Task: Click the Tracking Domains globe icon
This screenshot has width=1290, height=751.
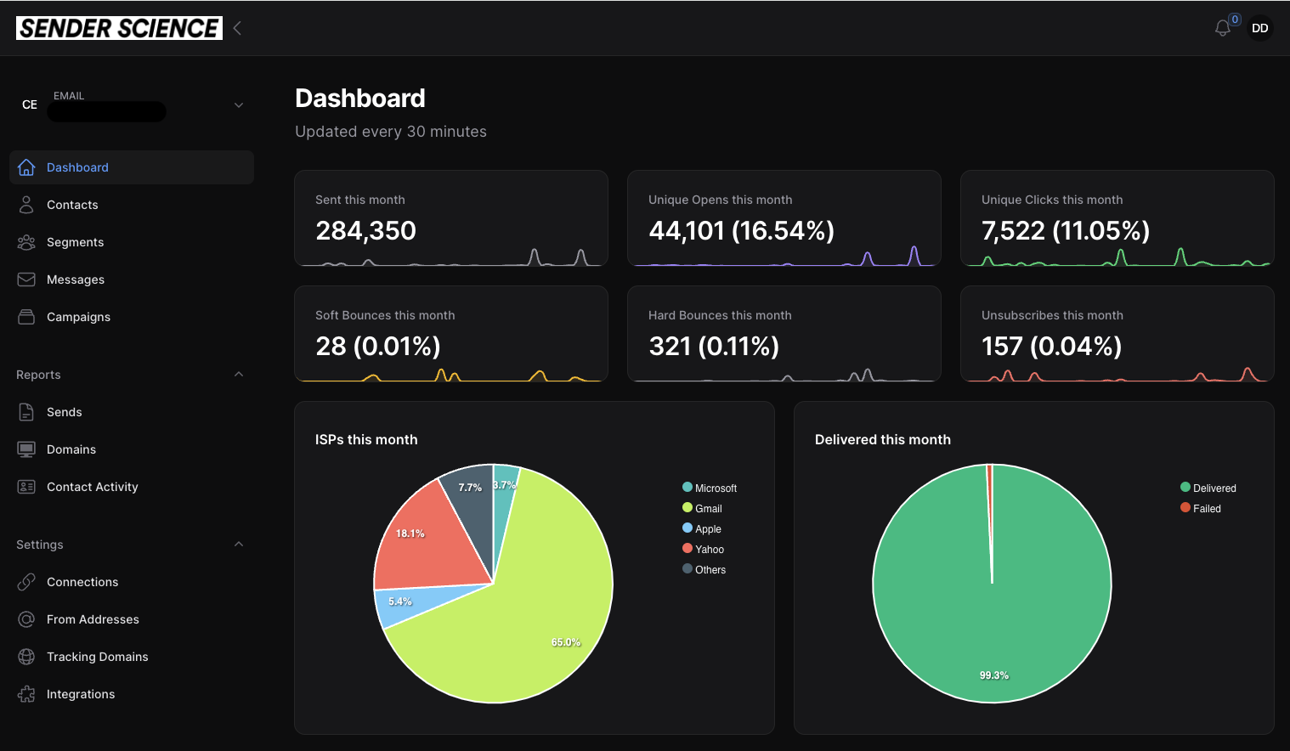Action: coord(26,657)
